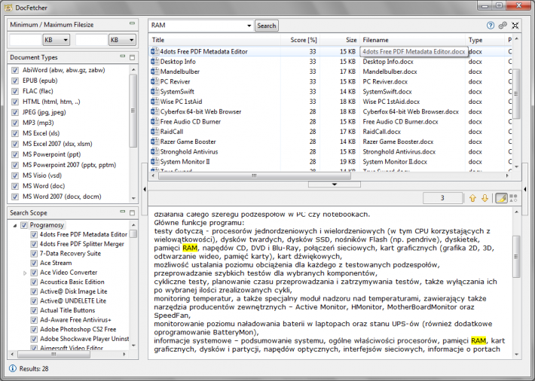The width and height of the screenshot is (535, 381).
Task: Minimize the Filesize panel
Action: coord(132,23)
